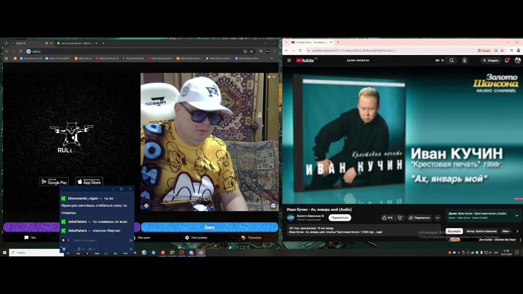Open a new tab in YouTube window
523x294 pixels.
click(x=337, y=42)
